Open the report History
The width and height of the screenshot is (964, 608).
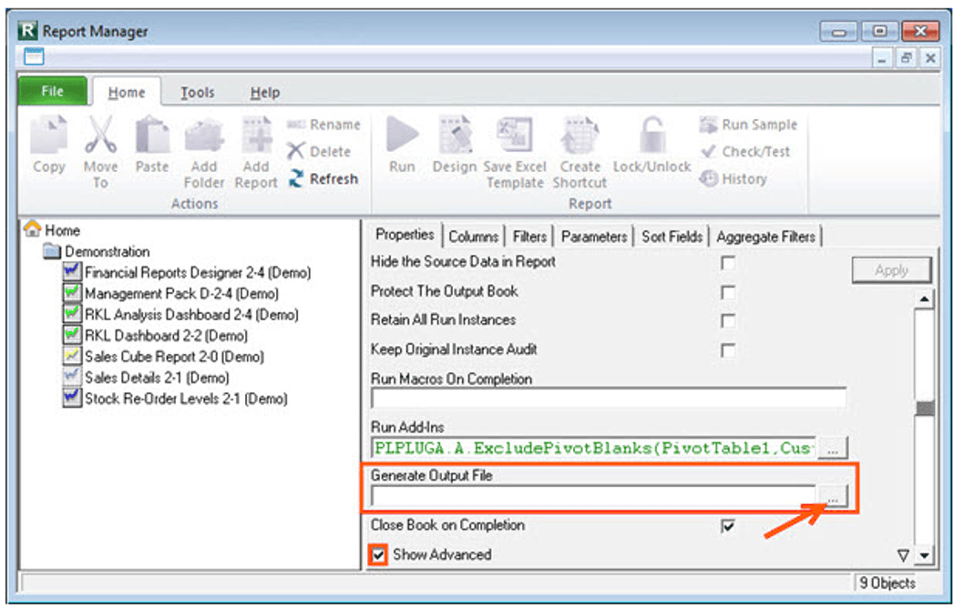pos(734,179)
